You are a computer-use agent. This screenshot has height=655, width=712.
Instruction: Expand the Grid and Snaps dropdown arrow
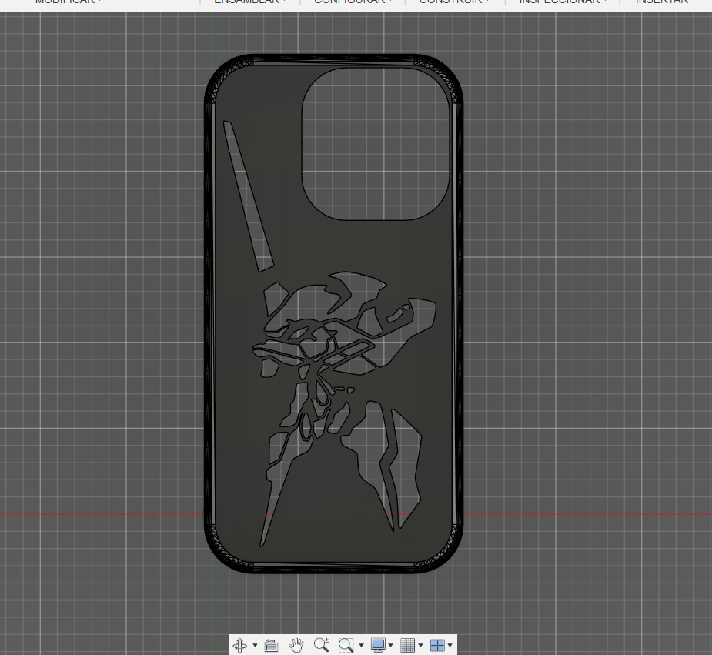420,645
